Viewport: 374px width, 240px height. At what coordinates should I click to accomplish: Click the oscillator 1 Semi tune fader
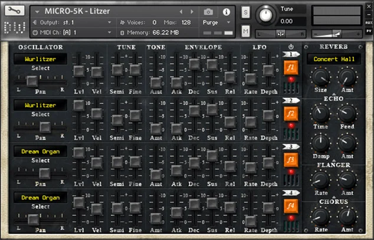click(117, 70)
